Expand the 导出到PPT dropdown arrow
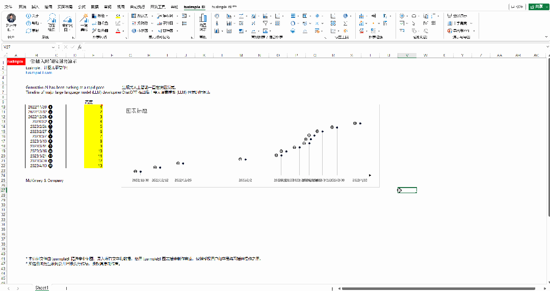Image resolution: width=550 pixels, height=291 pixels. coord(474,31)
